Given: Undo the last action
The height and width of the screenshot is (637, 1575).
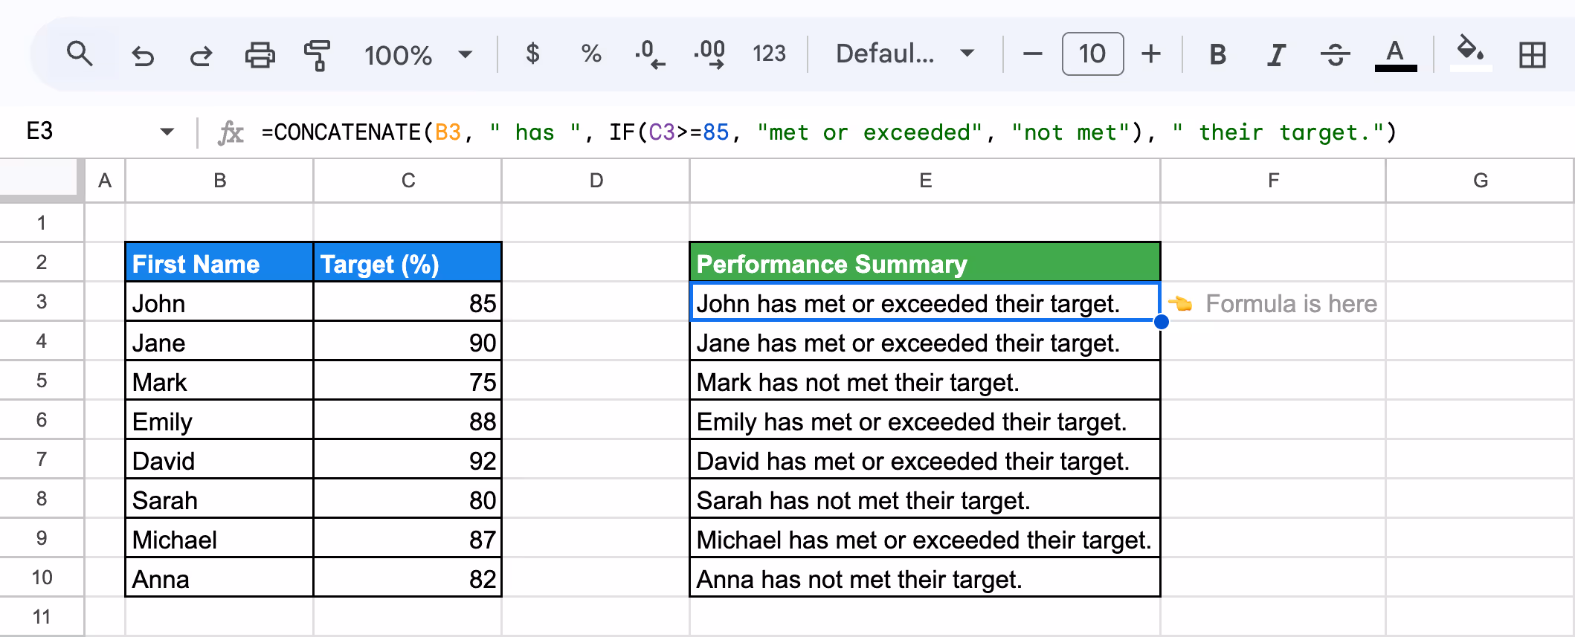Looking at the screenshot, I should [x=142, y=55].
